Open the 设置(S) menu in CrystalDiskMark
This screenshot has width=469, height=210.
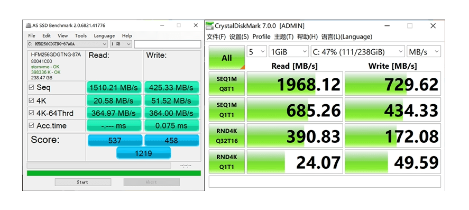(x=239, y=37)
